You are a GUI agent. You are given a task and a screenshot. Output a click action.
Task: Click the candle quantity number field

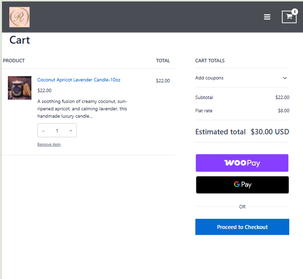pyautogui.click(x=57, y=130)
